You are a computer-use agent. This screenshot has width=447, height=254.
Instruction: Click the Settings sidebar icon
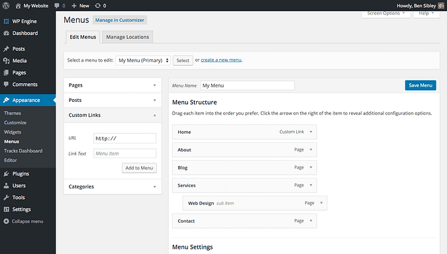tap(6, 209)
